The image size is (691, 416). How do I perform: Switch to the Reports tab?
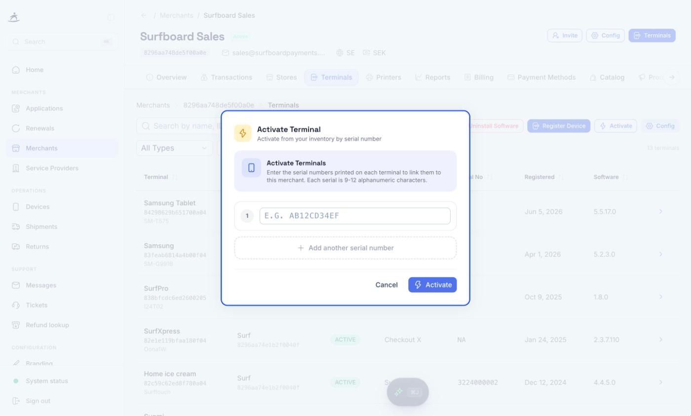pyautogui.click(x=433, y=77)
